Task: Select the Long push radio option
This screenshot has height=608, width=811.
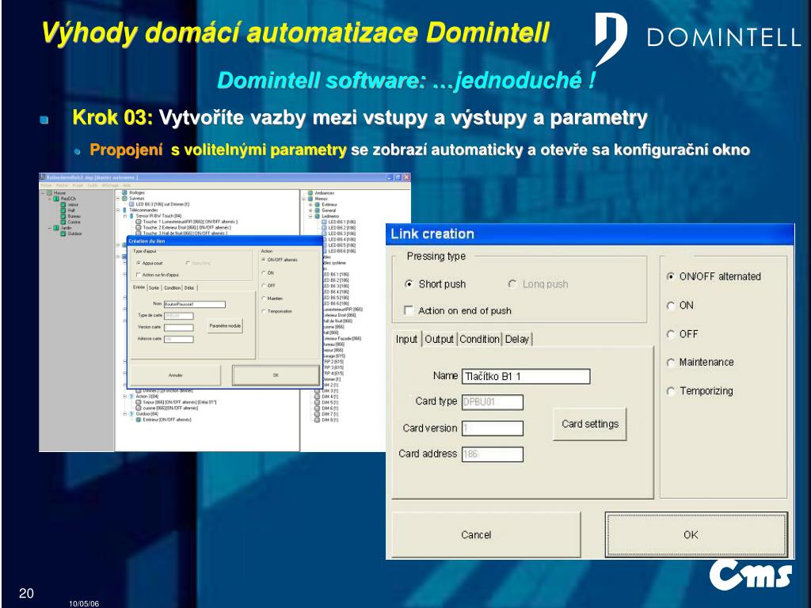Action: coord(512,284)
